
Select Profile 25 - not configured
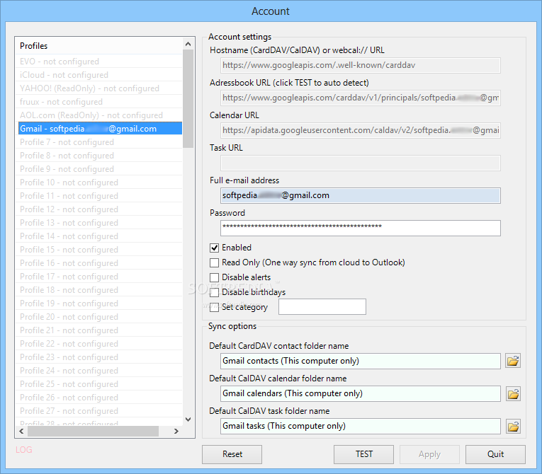[98, 385]
